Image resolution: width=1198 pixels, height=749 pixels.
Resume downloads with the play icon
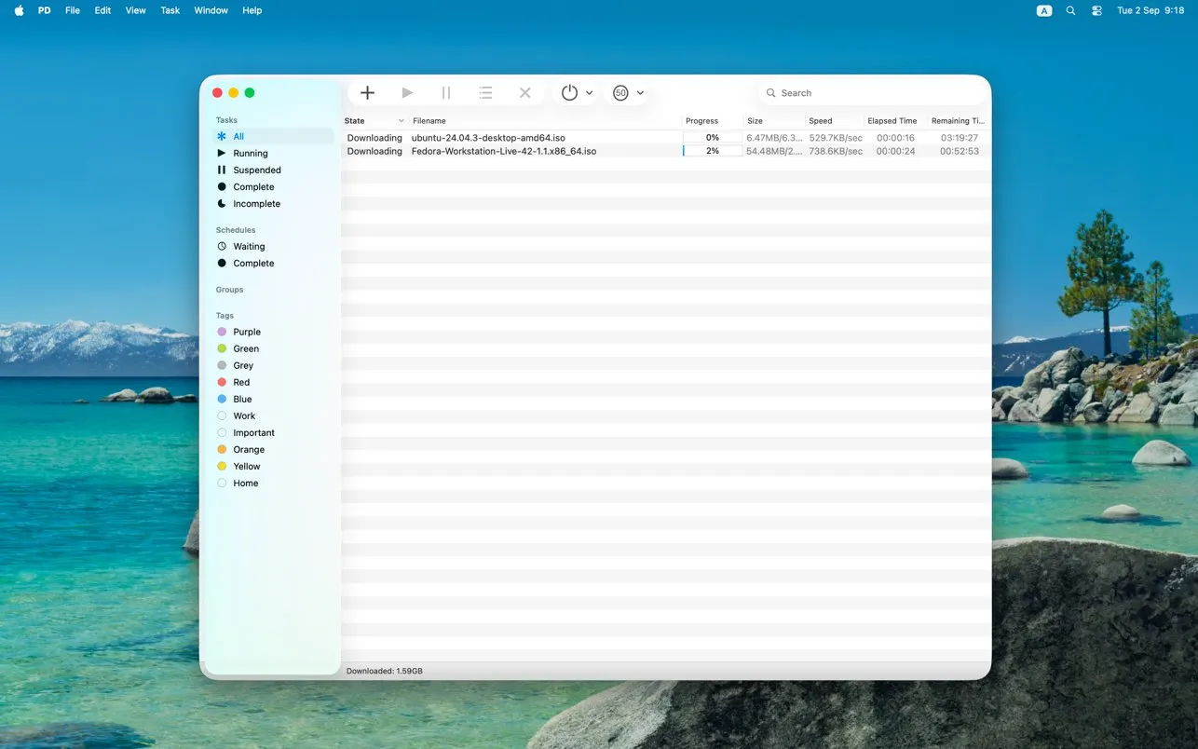(x=406, y=92)
